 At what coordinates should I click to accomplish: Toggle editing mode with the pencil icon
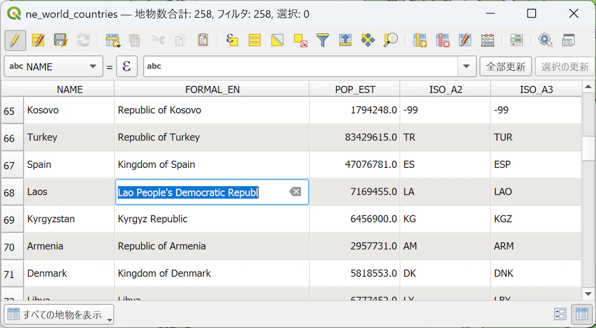[x=15, y=40]
